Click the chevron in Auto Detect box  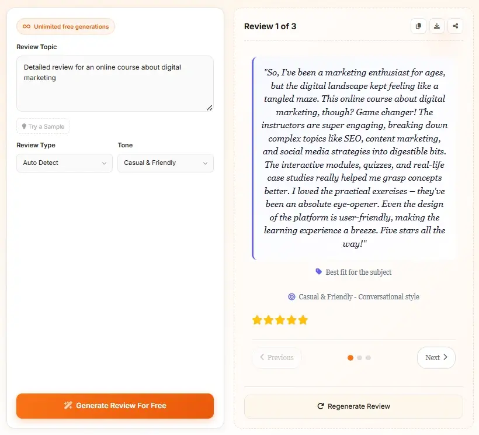point(104,163)
